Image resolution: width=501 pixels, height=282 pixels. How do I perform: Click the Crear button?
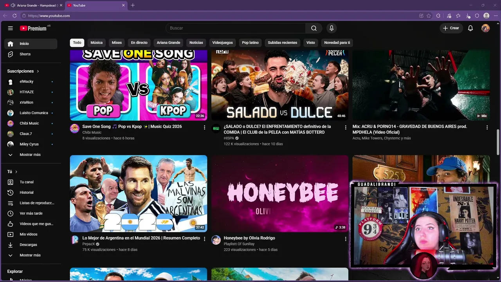pyautogui.click(x=451, y=28)
